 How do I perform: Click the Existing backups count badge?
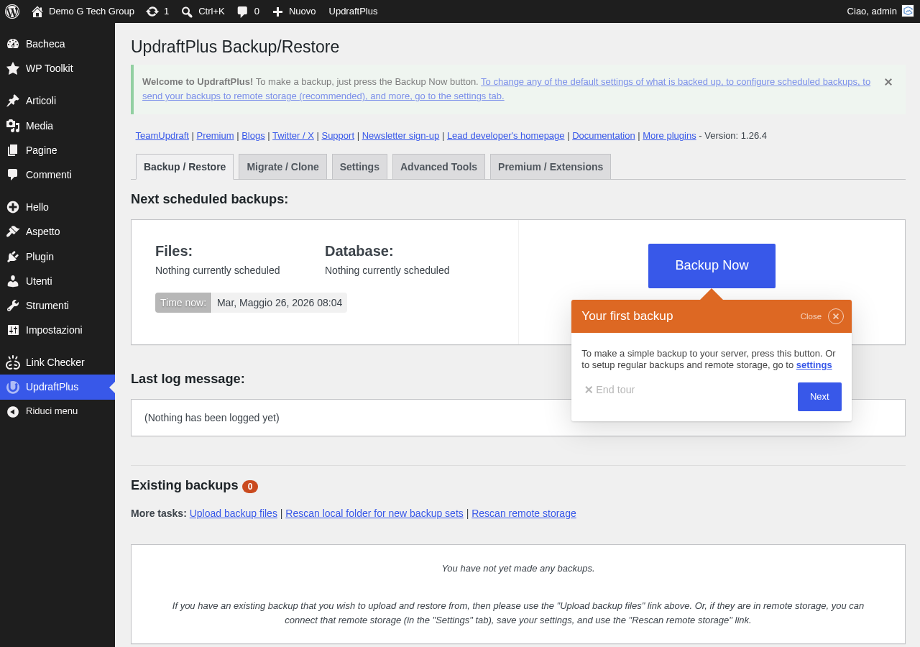click(x=250, y=487)
